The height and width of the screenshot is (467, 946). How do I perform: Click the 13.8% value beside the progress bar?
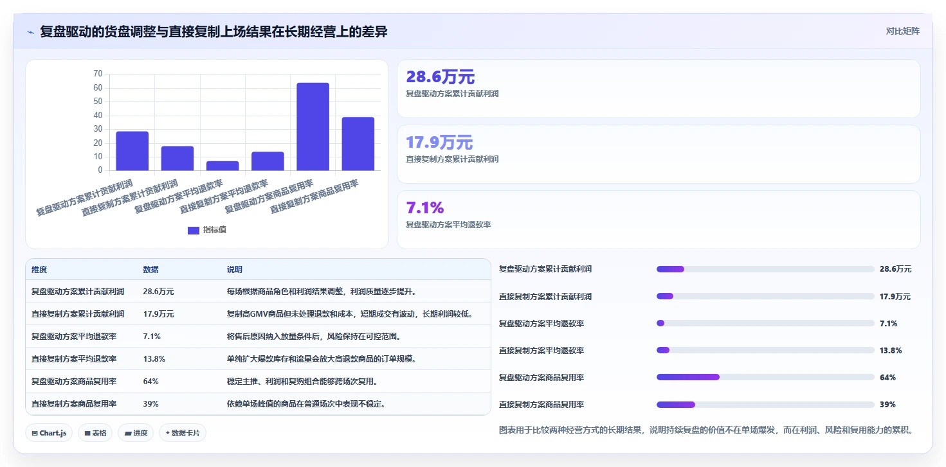click(x=891, y=350)
